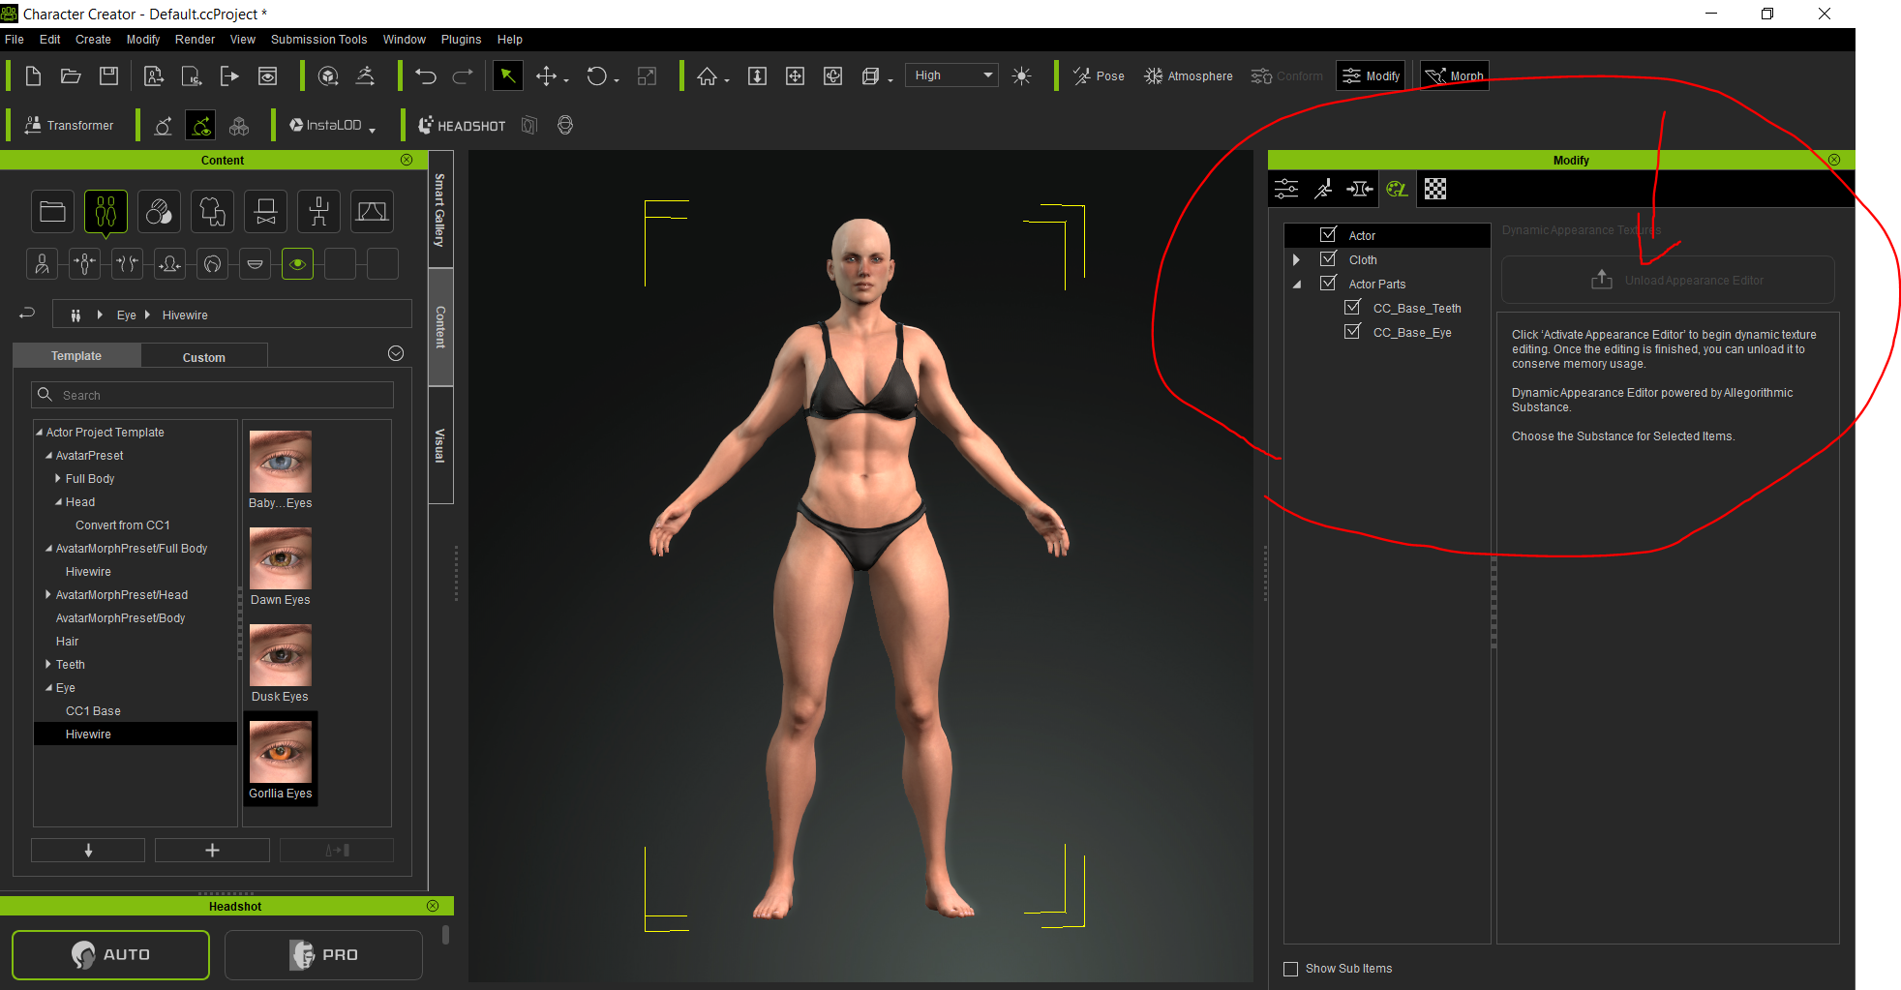Uncheck CC_Base_Teeth
The height and width of the screenshot is (990, 1901).
(x=1352, y=307)
